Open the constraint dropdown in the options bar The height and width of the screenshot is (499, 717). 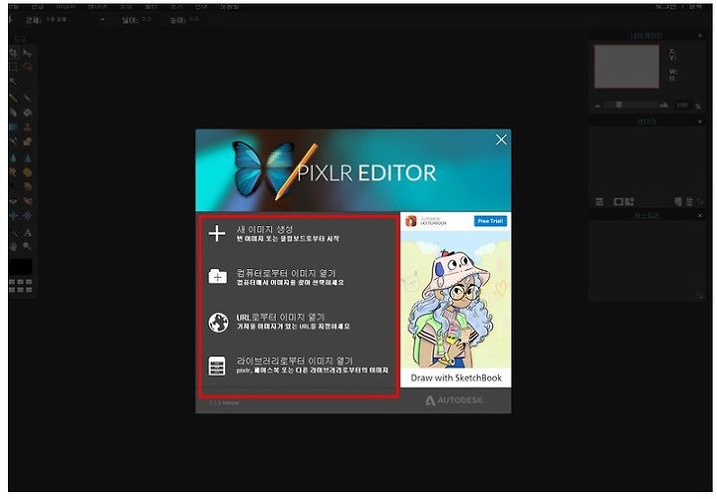pos(76,20)
